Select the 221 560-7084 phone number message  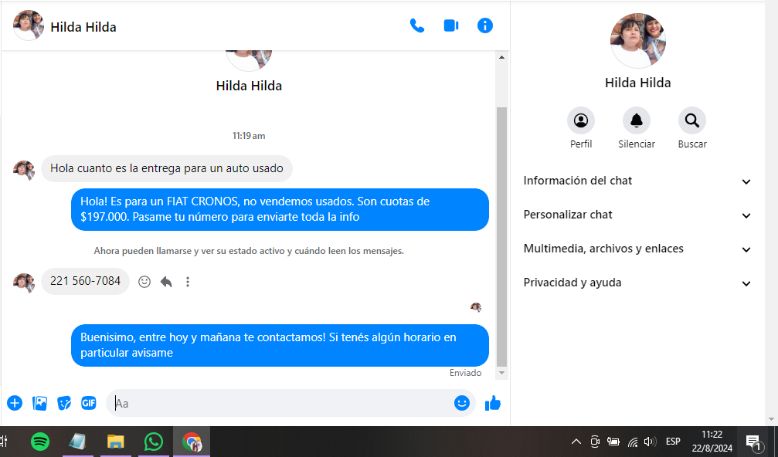85,281
